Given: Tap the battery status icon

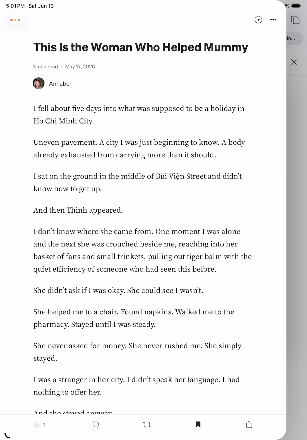Looking at the screenshot, I should click(x=296, y=6).
